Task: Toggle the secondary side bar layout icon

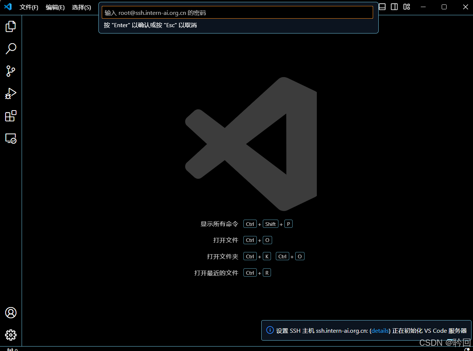Action: (x=394, y=7)
